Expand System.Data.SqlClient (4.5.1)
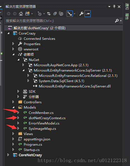The width and height of the screenshot is (130, 166). click(x=28, y=81)
